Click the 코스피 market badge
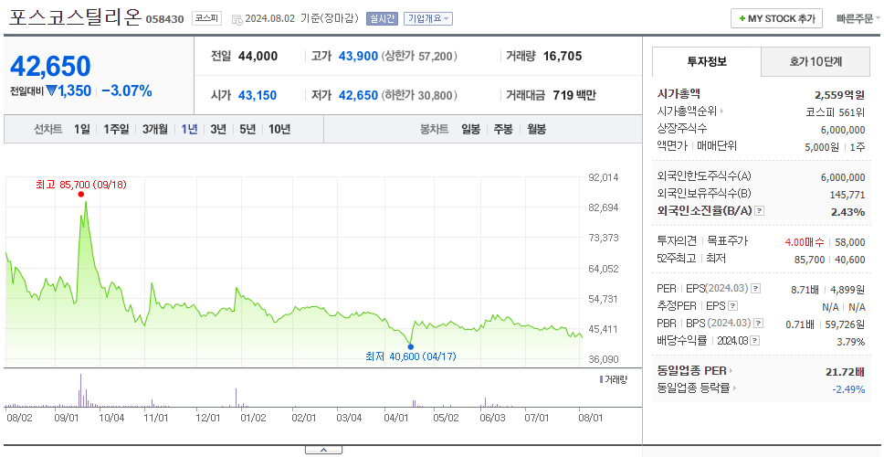The height and width of the screenshot is (457, 884). pos(207,18)
